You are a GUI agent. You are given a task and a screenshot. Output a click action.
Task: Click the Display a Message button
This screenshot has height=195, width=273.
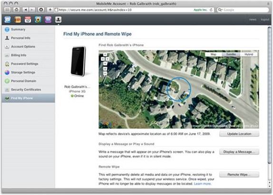coord(239,152)
